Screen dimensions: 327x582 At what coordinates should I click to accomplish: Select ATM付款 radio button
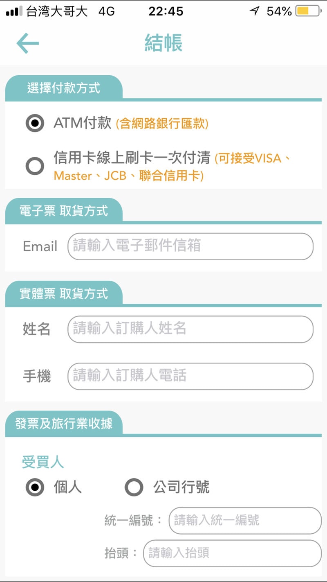tap(35, 123)
